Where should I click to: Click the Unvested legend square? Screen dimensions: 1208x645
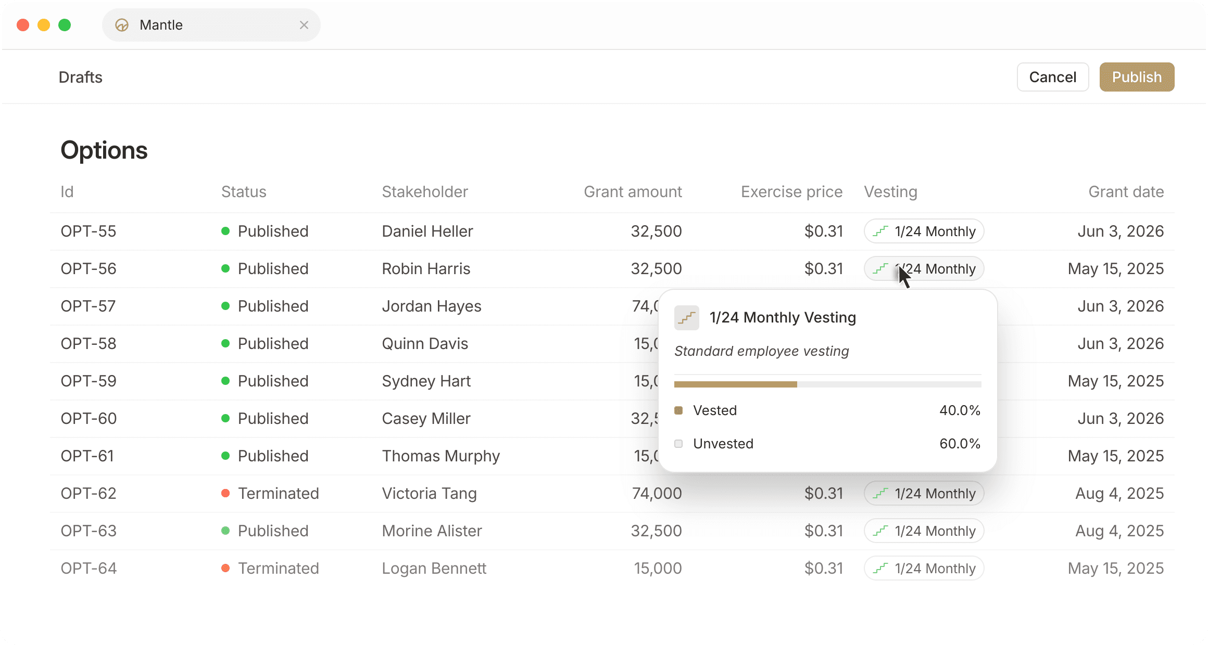coord(678,444)
